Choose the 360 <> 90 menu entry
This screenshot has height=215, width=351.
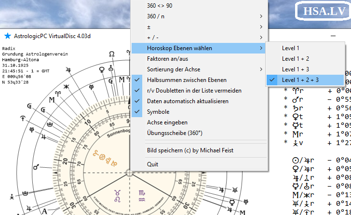[159, 6]
